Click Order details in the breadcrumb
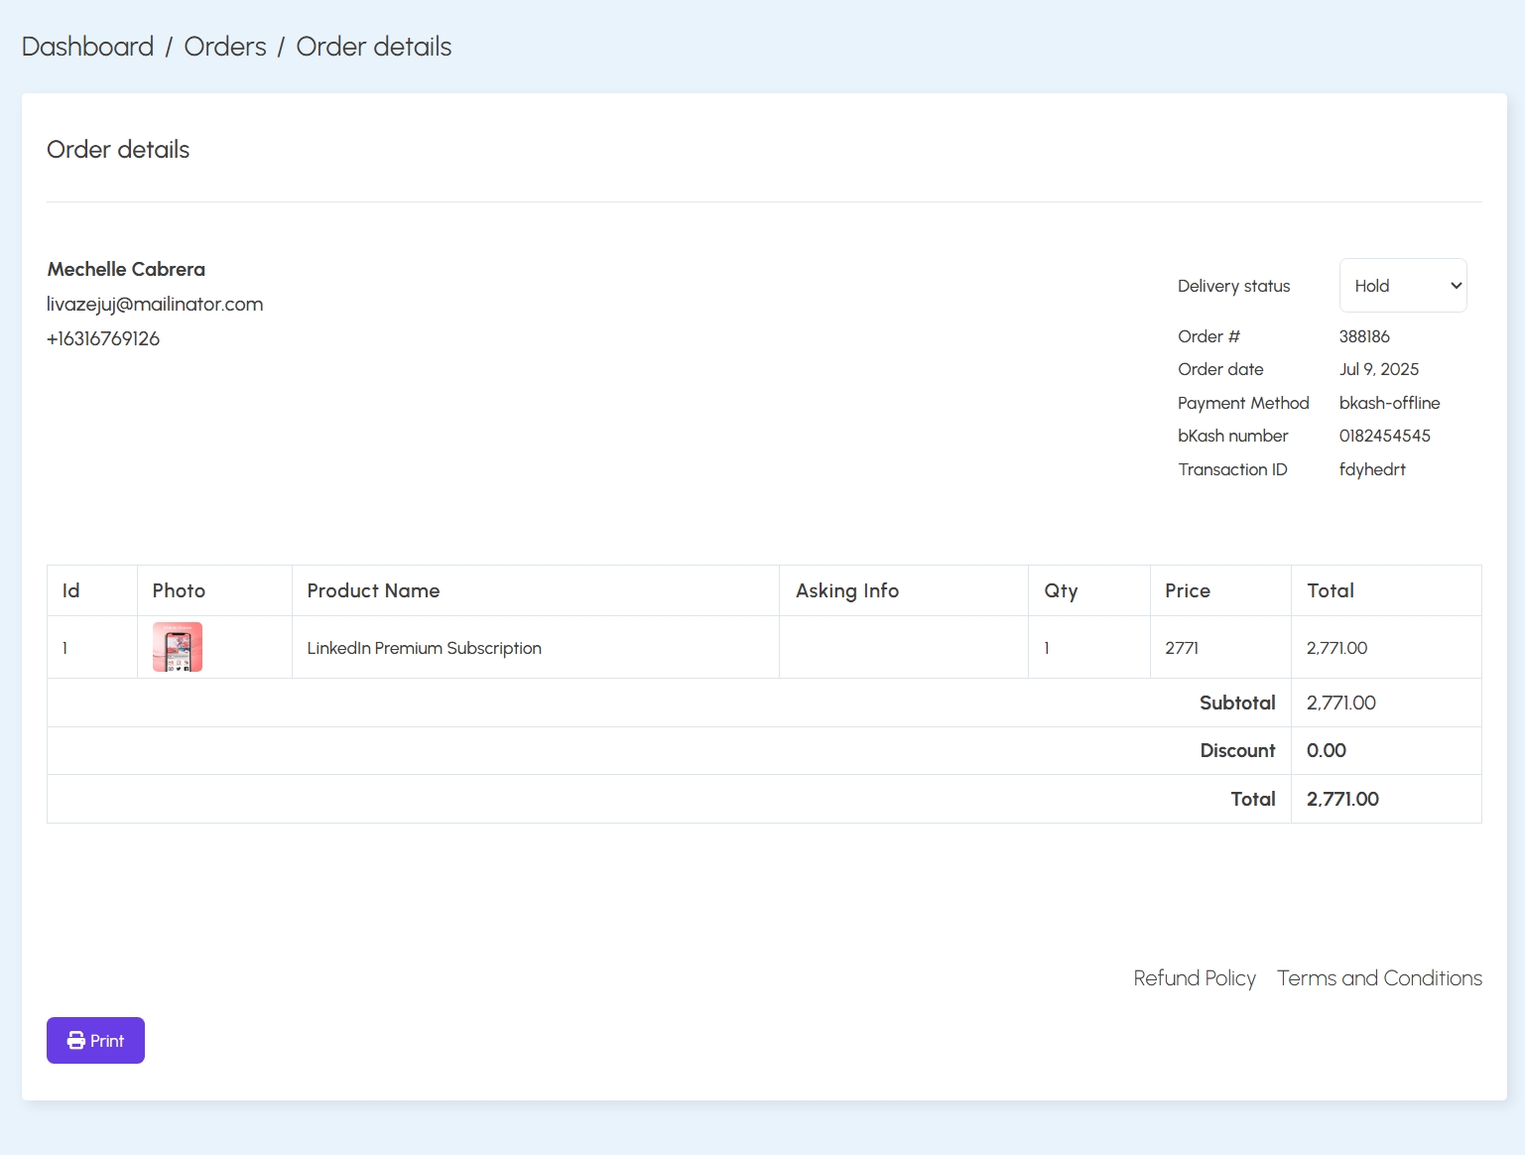Viewport: 1525px width, 1155px height. click(374, 47)
